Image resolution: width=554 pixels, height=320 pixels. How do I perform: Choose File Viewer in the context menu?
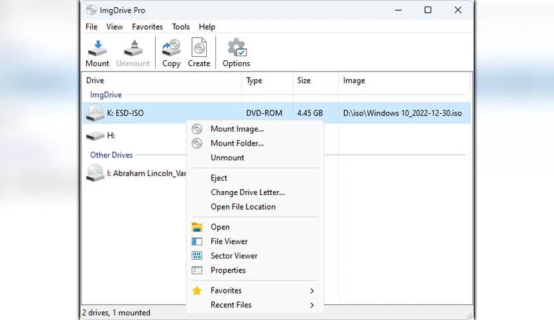pos(229,241)
